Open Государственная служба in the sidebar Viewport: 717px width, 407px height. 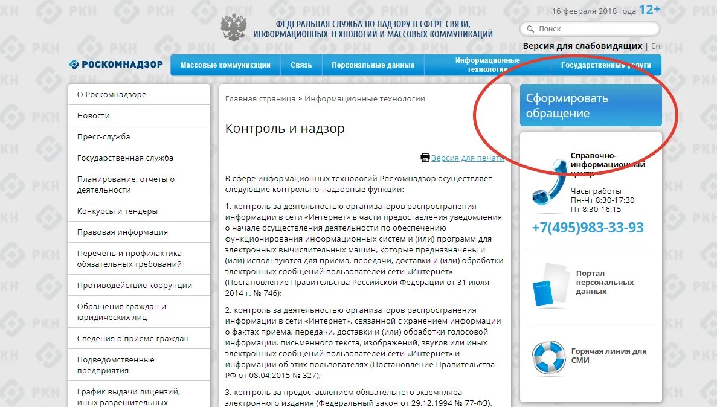(139, 158)
